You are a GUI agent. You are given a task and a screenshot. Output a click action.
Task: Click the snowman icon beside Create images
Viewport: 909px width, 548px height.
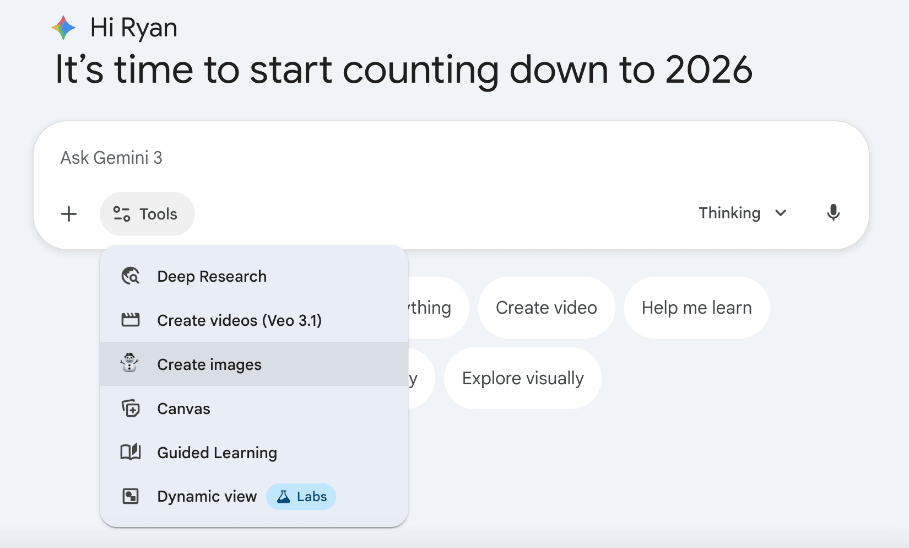click(x=130, y=363)
